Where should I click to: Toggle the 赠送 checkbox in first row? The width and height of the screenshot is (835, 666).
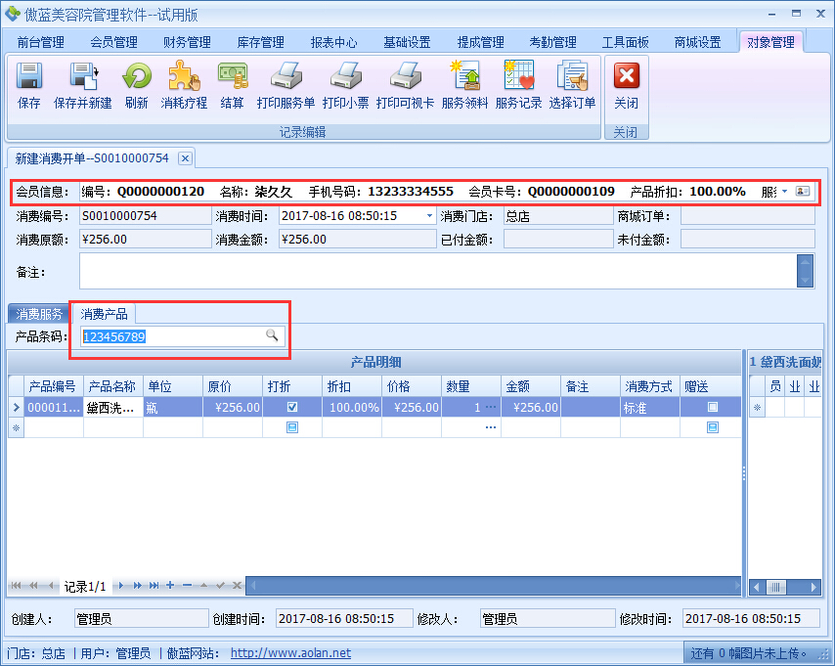(x=713, y=407)
